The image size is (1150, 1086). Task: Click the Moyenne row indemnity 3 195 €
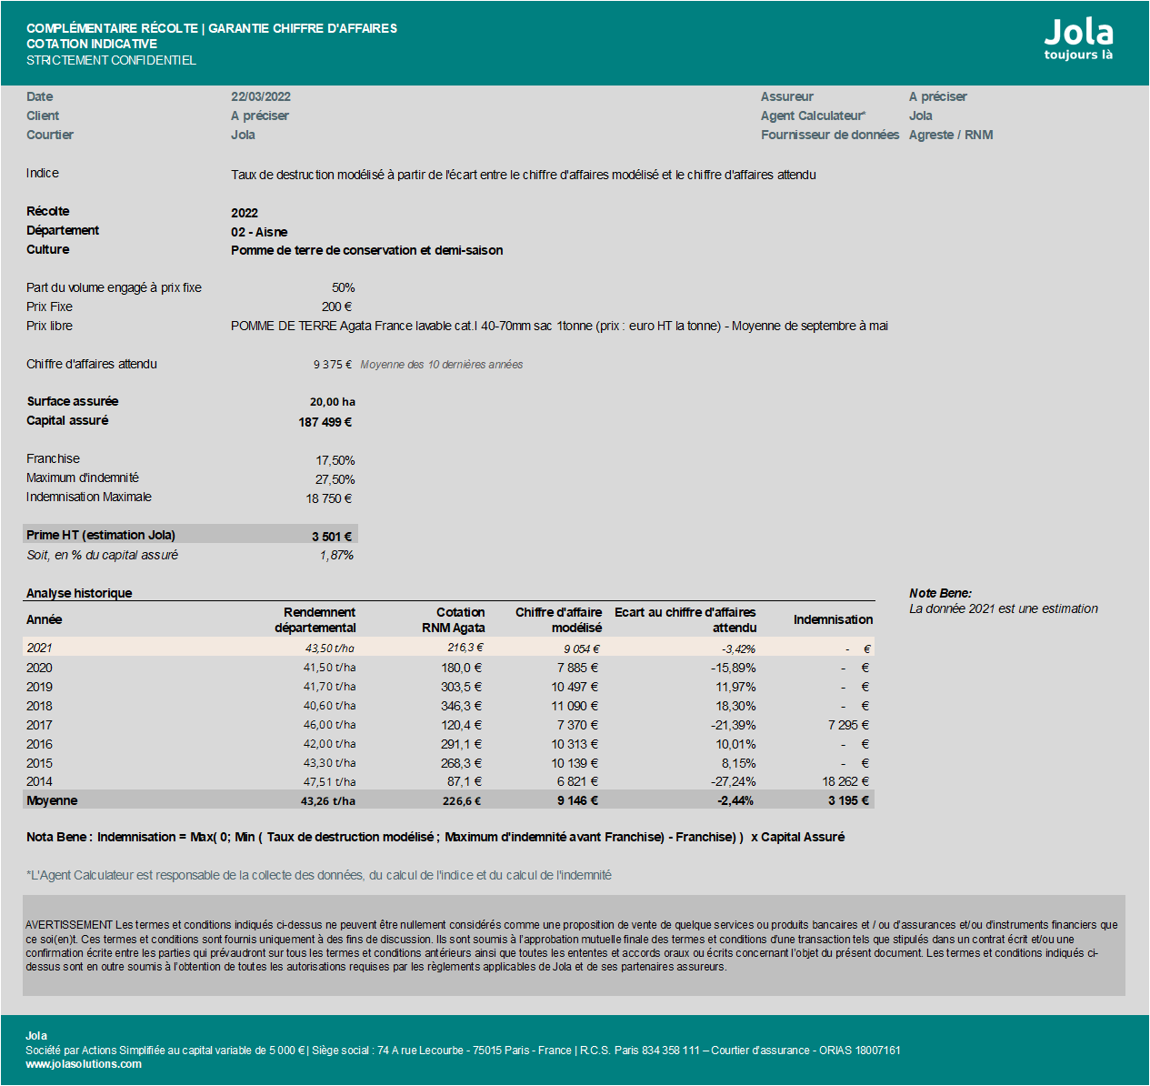849,800
